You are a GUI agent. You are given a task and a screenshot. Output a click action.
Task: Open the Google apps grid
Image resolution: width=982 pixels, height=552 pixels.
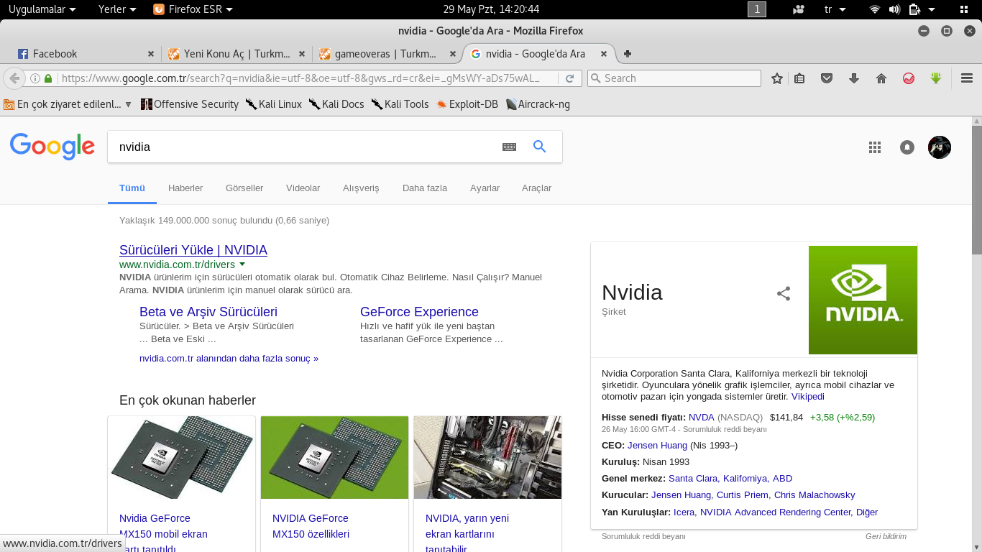coord(874,147)
